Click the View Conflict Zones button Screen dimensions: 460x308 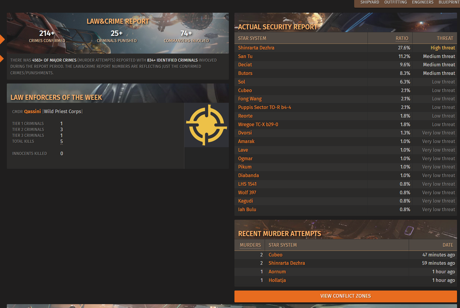tap(346, 296)
